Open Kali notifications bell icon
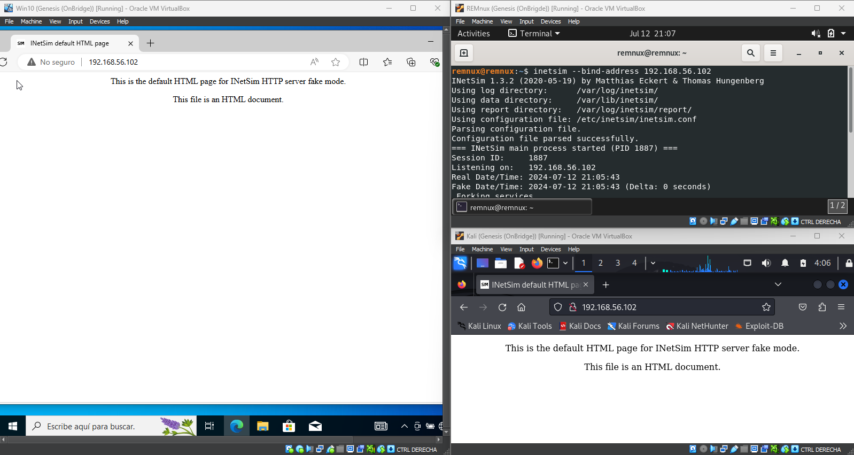The width and height of the screenshot is (854, 455). click(785, 263)
